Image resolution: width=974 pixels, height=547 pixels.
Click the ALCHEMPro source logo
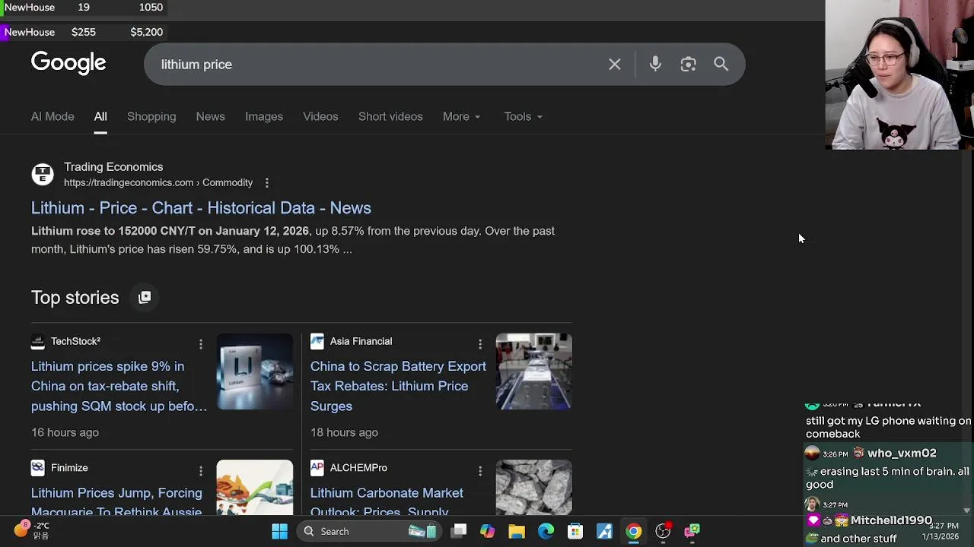317,467
